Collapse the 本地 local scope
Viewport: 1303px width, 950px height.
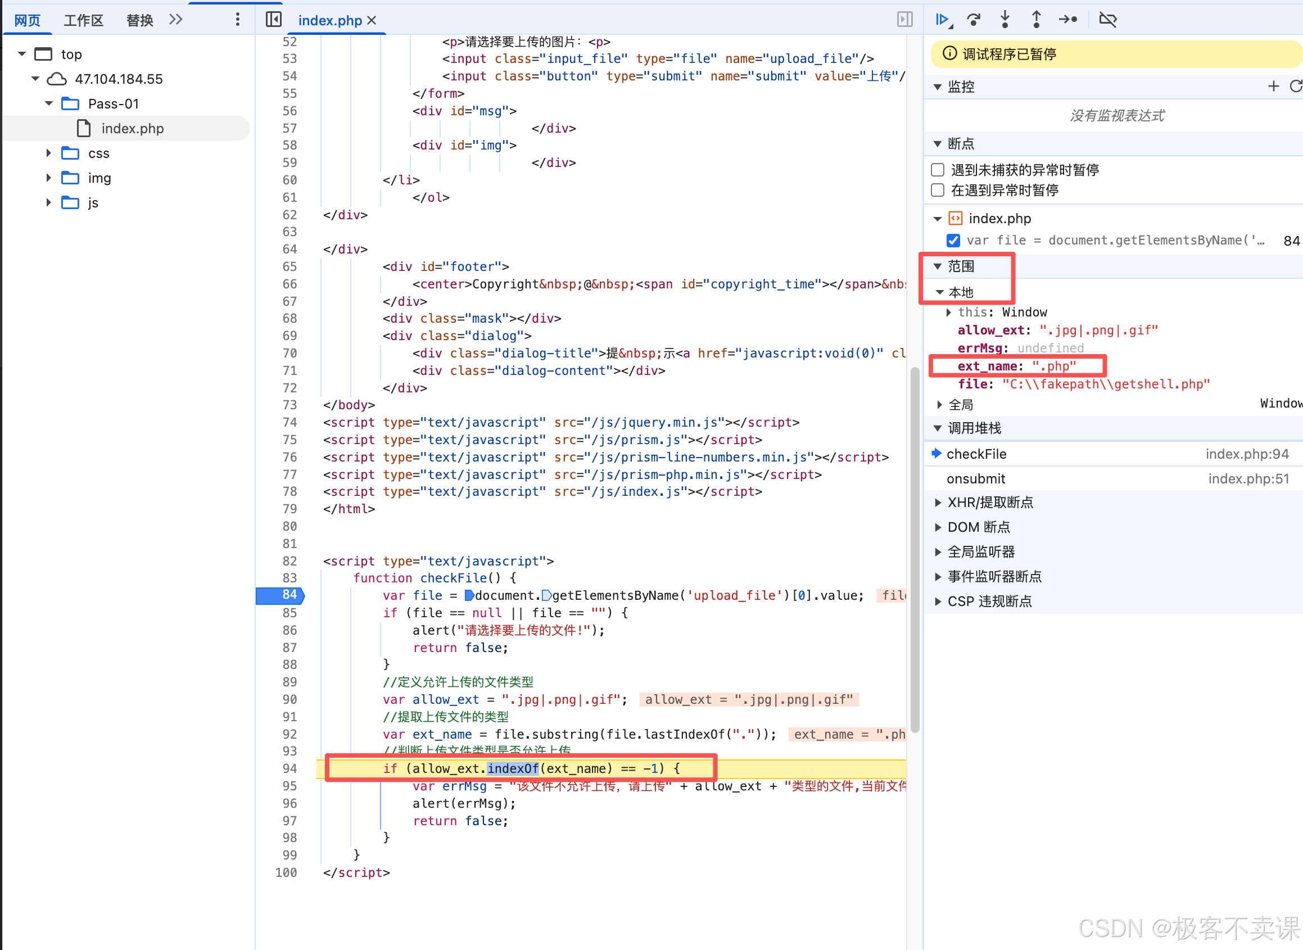[x=939, y=292]
